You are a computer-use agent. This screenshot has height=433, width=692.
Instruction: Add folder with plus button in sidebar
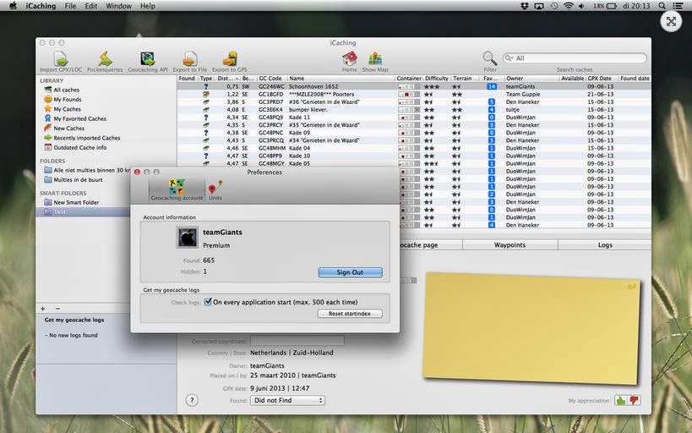point(43,309)
